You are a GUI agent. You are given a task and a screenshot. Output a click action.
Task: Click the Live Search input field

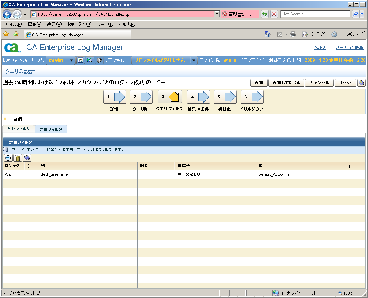(315, 14)
